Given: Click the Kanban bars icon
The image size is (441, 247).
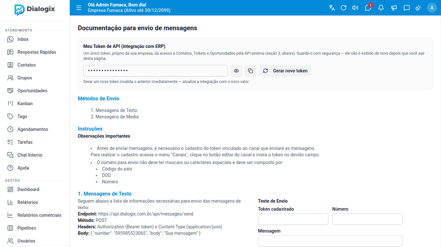Looking at the screenshot, I should 10,104.
